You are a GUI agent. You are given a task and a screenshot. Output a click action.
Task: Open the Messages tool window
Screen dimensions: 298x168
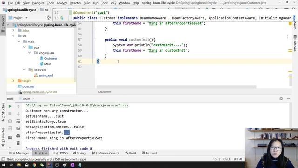point(19,153)
